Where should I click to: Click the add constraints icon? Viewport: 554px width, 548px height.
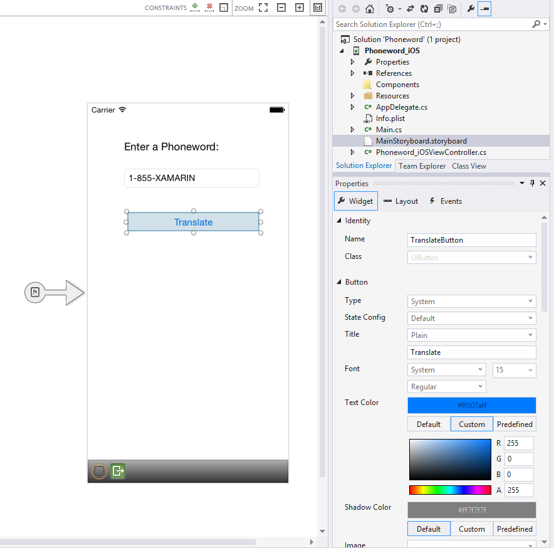click(x=195, y=8)
